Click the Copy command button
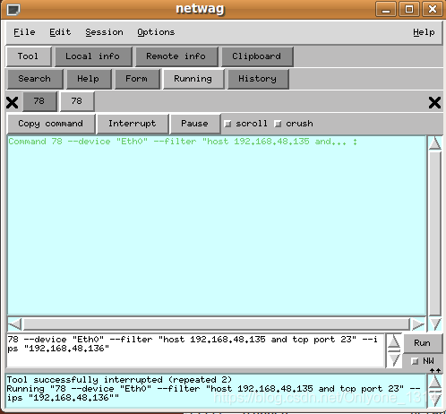This screenshot has width=446, height=414. coord(50,124)
